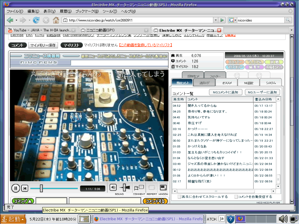
Task: Click the NGユーザーに追加 button
Action: click(x=262, y=92)
